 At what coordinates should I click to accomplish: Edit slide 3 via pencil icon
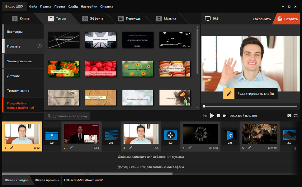point(130,148)
